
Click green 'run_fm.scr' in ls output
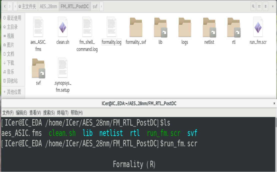point(164,133)
